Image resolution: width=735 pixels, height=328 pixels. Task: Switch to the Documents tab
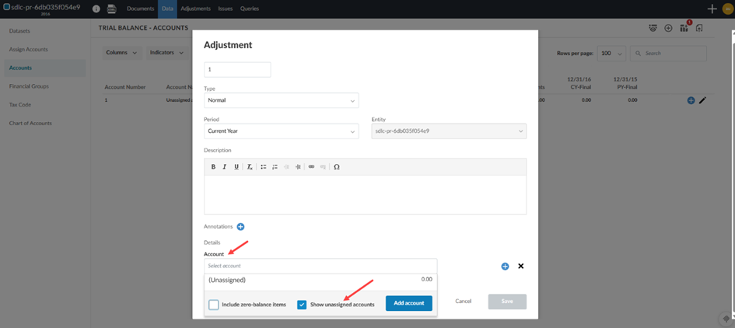[140, 9]
